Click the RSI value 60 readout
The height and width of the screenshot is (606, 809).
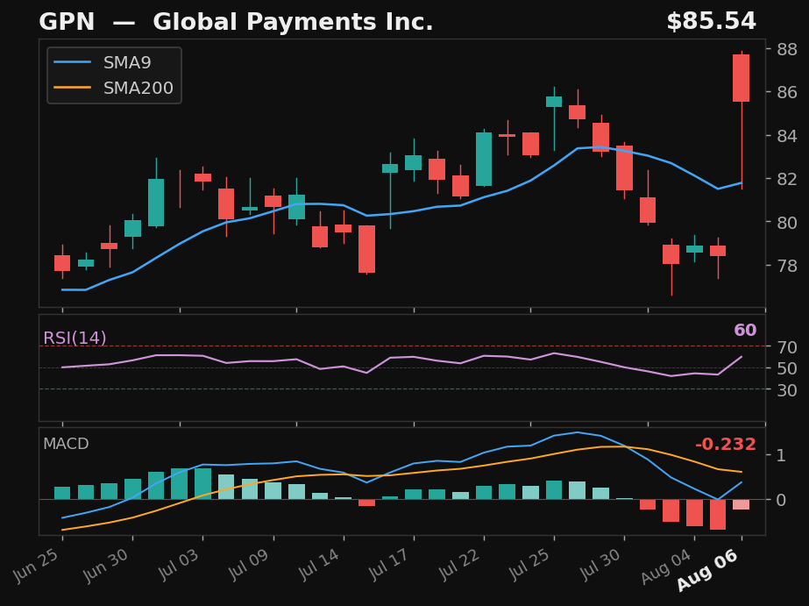pos(745,331)
